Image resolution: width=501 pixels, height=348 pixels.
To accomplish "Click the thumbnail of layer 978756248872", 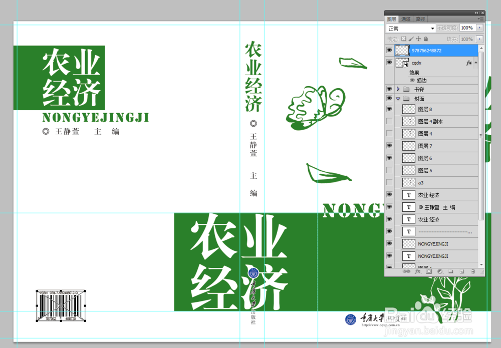I will pyautogui.click(x=402, y=50).
